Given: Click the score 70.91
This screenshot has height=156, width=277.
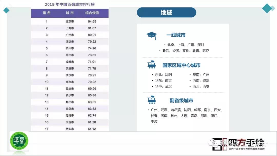Looking at the screenshot, I should 92,75.
